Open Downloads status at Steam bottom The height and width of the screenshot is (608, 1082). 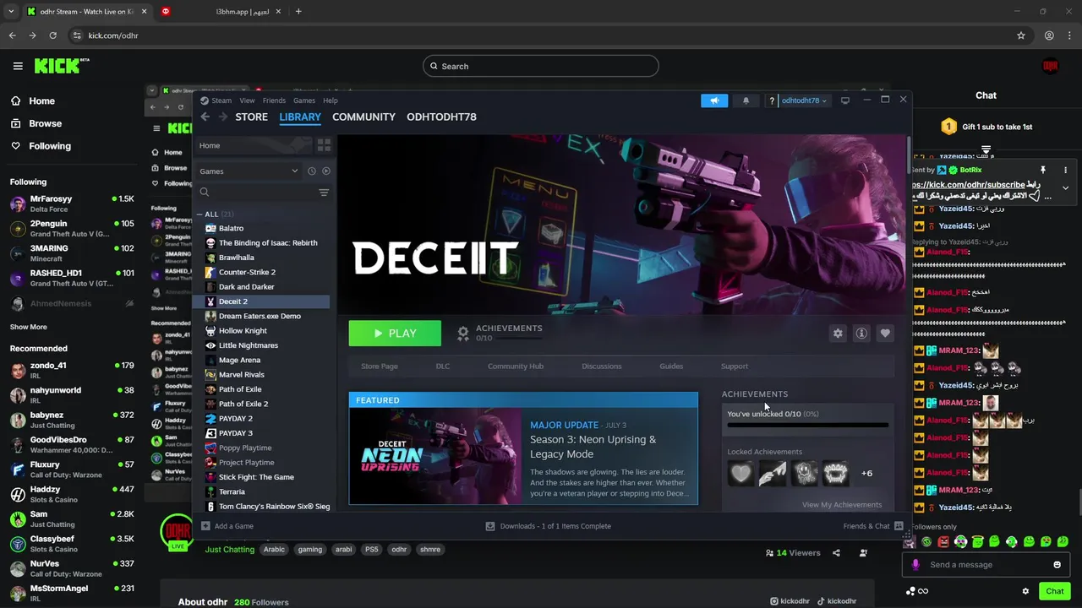[x=548, y=526]
